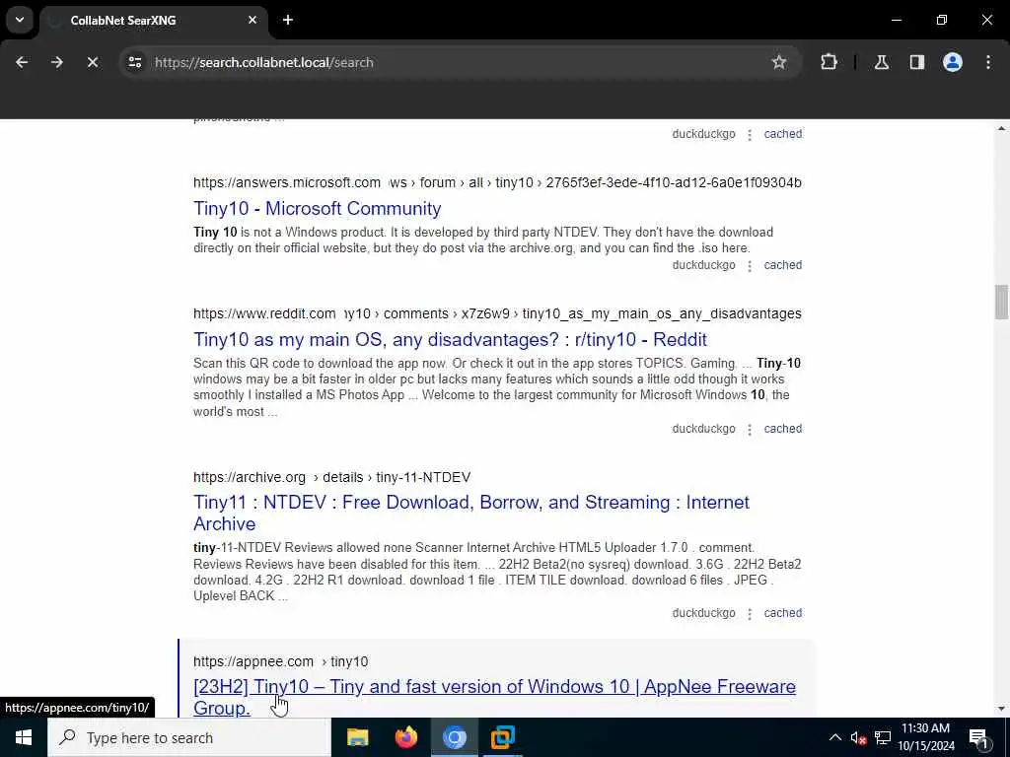Click the page vertical scrollbar thumb
The height and width of the screenshot is (757, 1010).
coord(1001,302)
